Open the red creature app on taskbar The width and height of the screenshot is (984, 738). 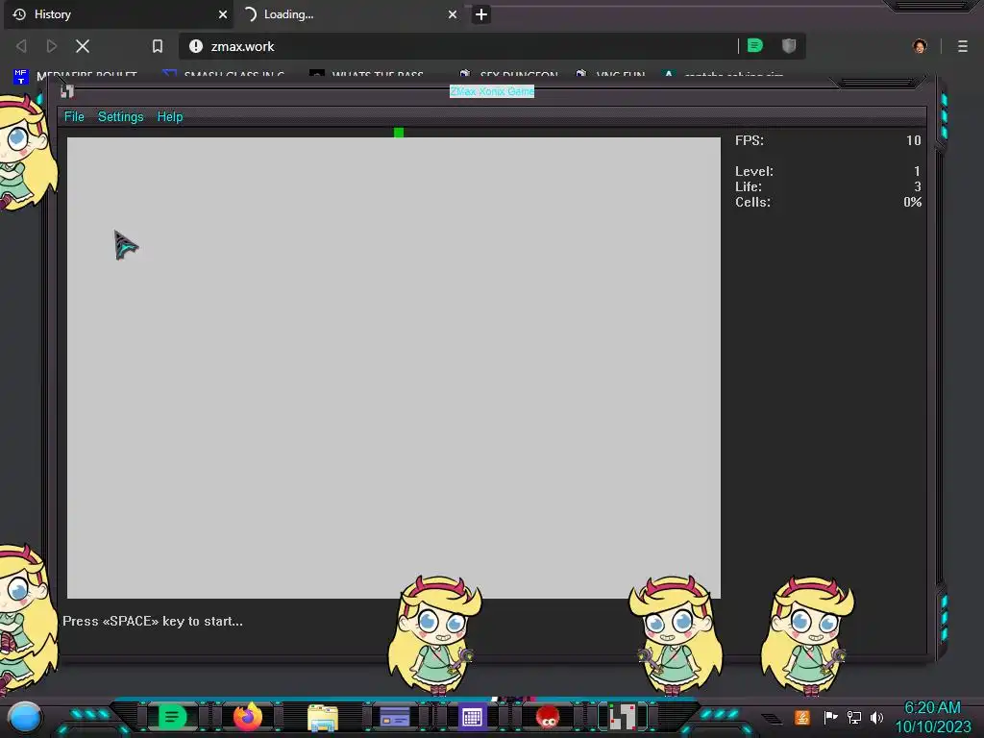click(548, 717)
